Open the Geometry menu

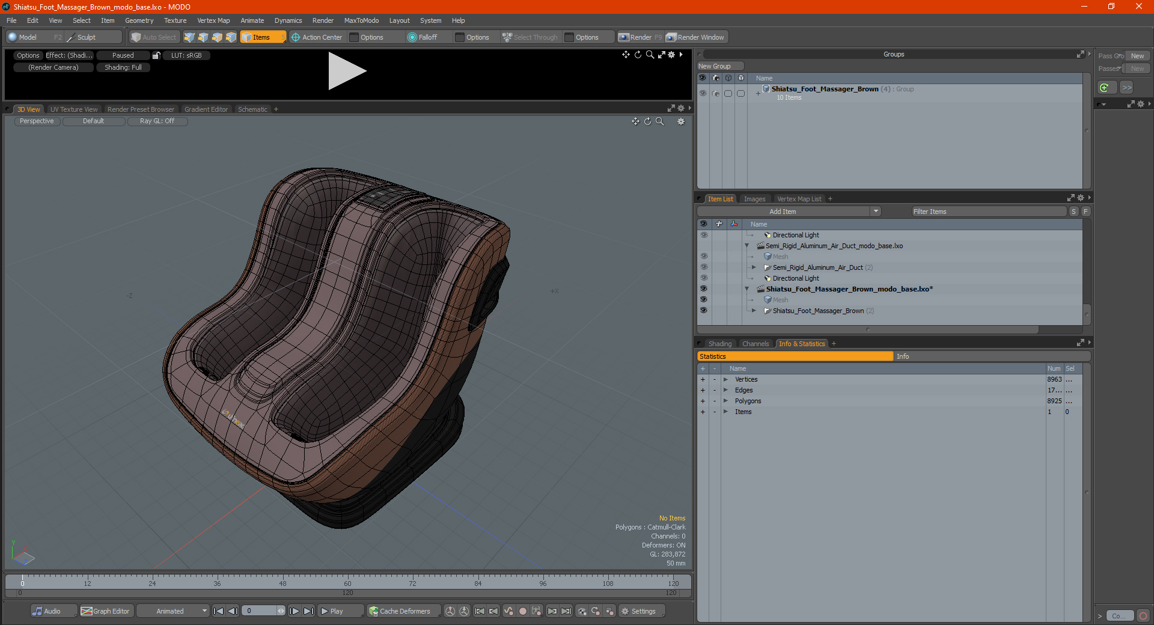139,20
